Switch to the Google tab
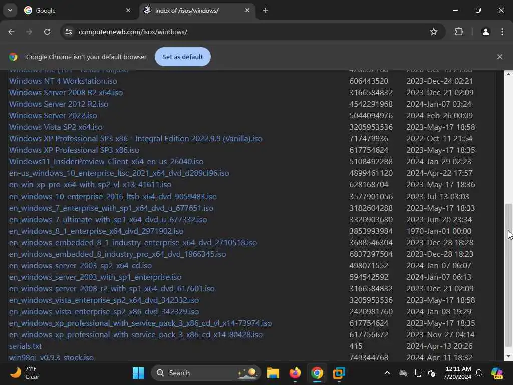The width and height of the screenshot is (513, 385). 77,11
